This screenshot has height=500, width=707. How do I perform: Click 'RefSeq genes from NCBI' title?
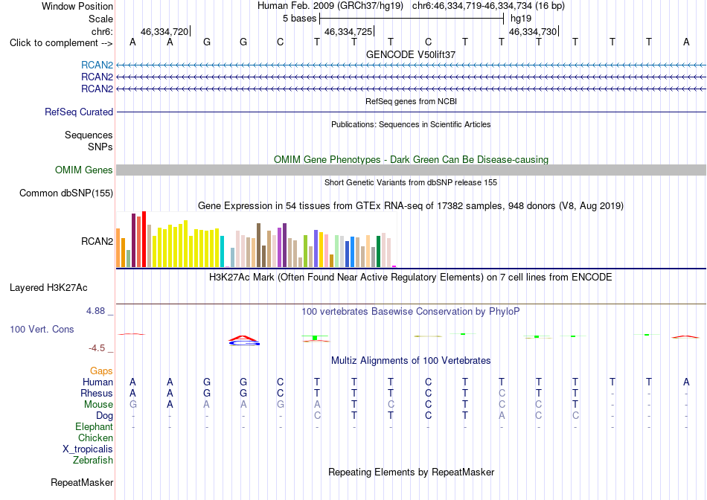click(x=412, y=101)
